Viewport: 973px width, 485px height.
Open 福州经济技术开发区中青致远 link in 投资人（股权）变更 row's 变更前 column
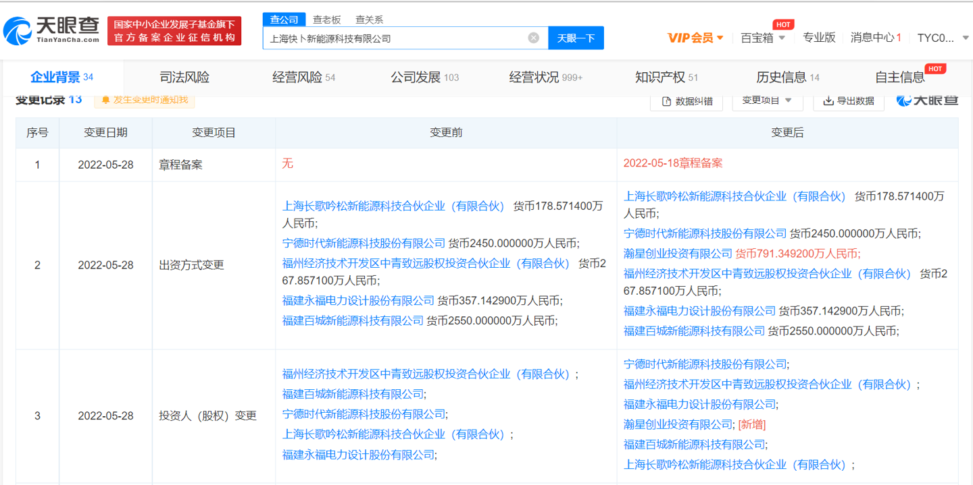point(427,374)
